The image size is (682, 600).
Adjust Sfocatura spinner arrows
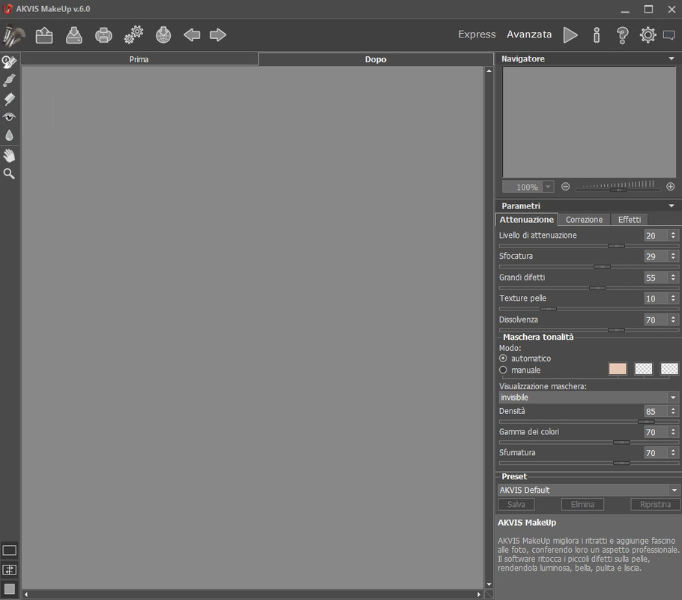click(673, 256)
